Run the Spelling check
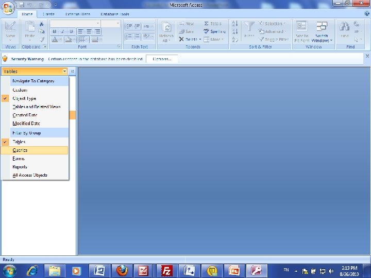Viewport: 371px width, 278px height. (214, 31)
